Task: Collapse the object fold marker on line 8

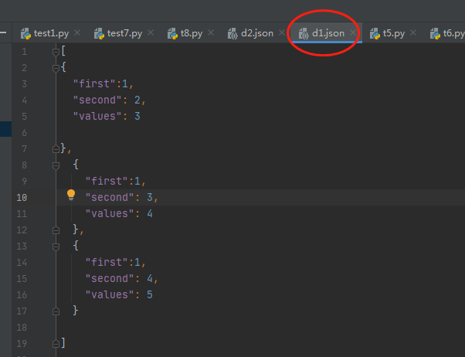Action: (x=56, y=165)
